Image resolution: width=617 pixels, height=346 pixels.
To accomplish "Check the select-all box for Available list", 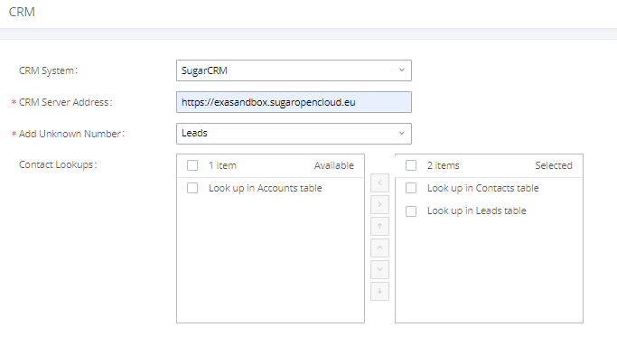I will (192, 165).
